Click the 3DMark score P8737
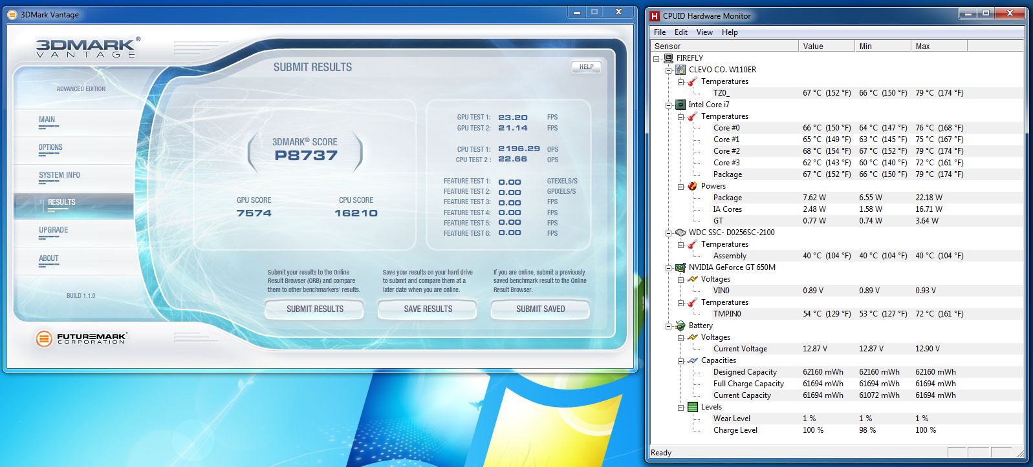The height and width of the screenshot is (467, 1033). 306,156
